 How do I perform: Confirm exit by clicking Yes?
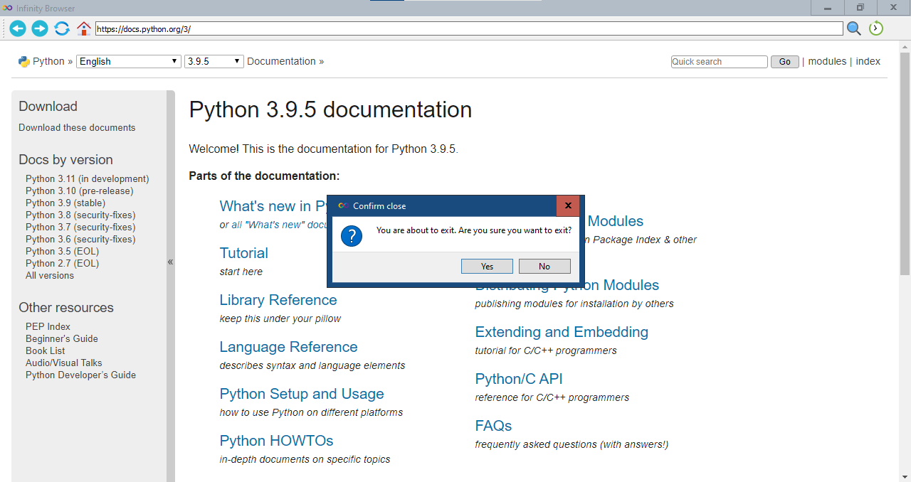[x=487, y=266]
